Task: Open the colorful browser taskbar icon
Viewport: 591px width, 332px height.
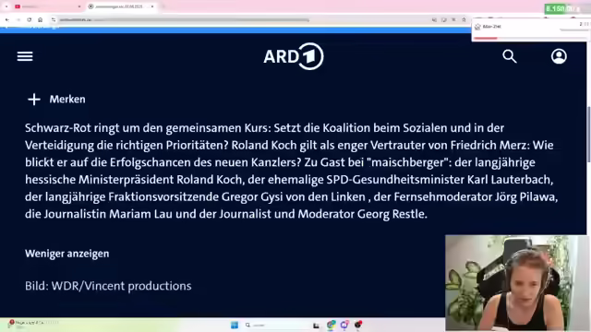Action: pyautogui.click(x=331, y=326)
